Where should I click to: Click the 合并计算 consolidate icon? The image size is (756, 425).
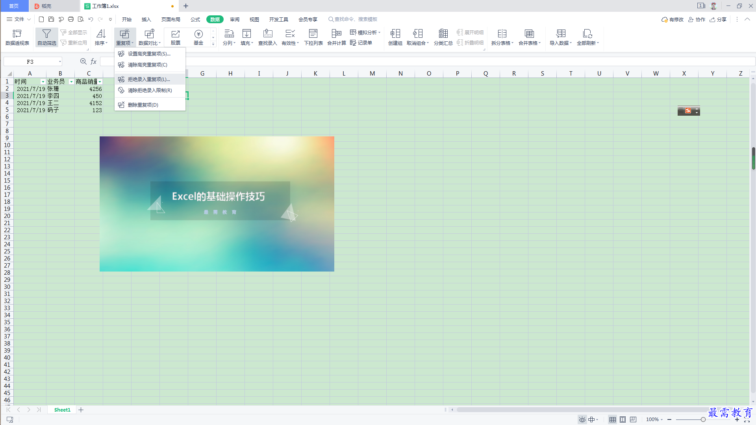[337, 37]
